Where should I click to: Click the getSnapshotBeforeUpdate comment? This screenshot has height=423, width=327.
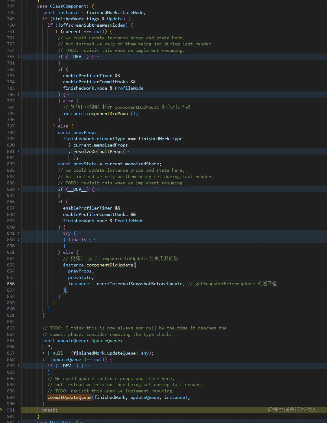click(232, 284)
